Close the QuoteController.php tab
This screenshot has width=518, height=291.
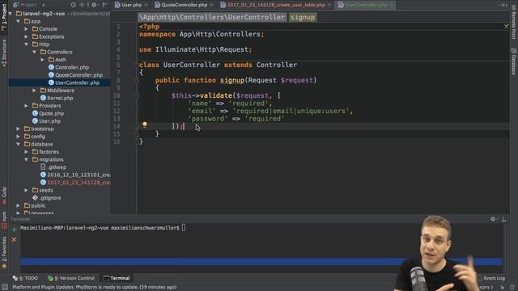click(x=211, y=5)
